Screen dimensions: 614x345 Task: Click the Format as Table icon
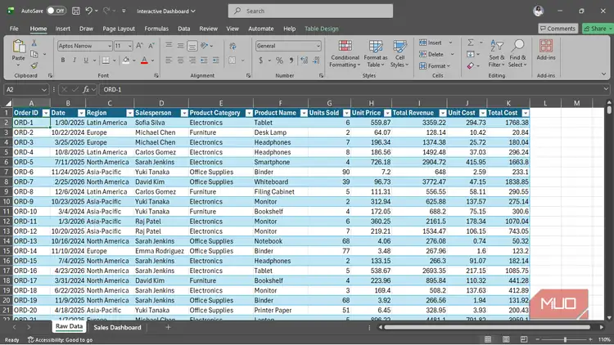376,46
